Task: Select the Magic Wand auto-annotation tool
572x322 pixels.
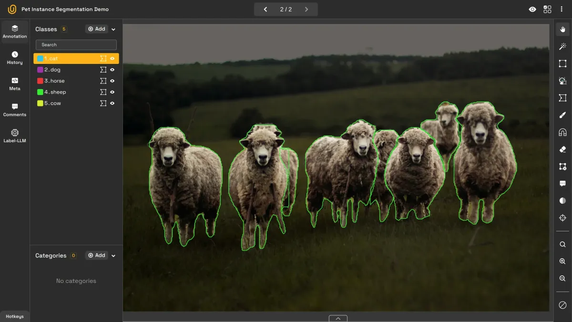Action: pyautogui.click(x=562, y=46)
